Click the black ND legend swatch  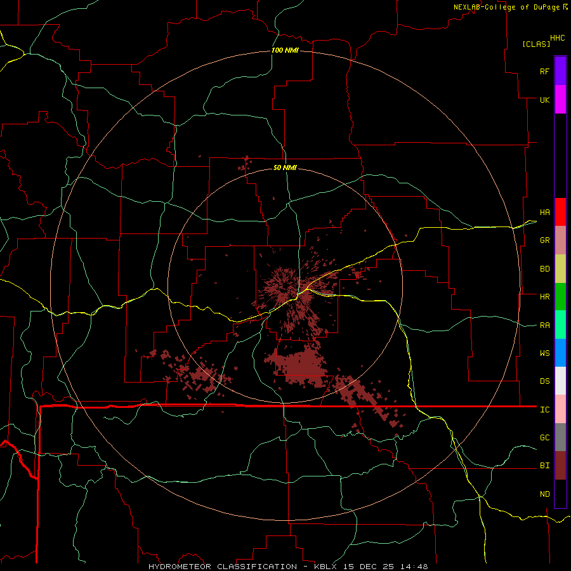(x=560, y=494)
